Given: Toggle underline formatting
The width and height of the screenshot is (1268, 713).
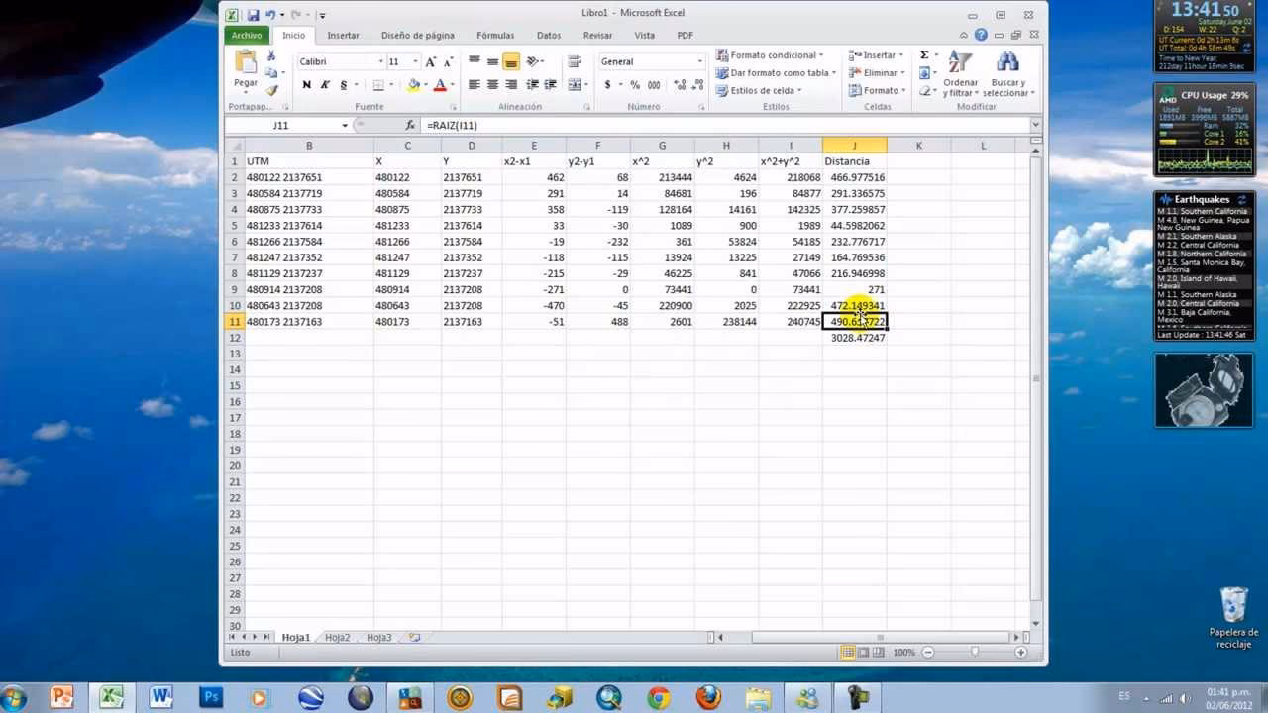Looking at the screenshot, I should [344, 83].
